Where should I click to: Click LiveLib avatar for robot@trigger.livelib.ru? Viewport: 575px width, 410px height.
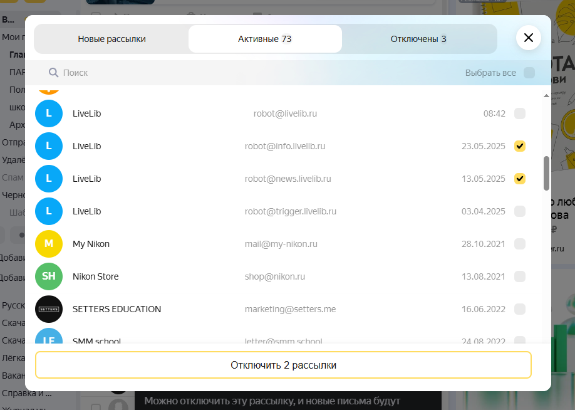click(49, 211)
